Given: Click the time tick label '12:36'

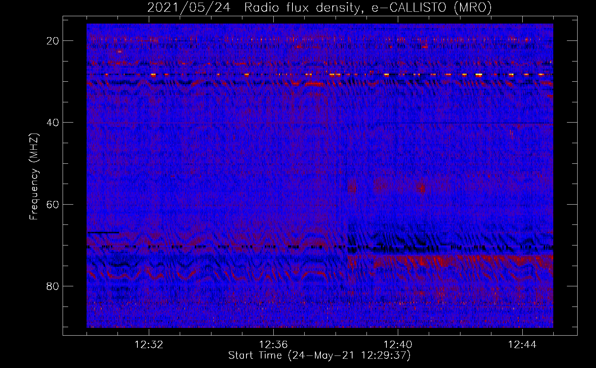Looking at the screenshot, I should tap(273, 344).
